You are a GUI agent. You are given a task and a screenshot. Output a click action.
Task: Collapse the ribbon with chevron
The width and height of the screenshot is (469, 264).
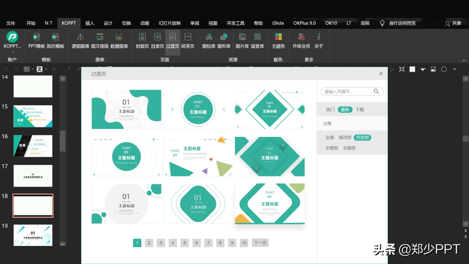[464, 61]
